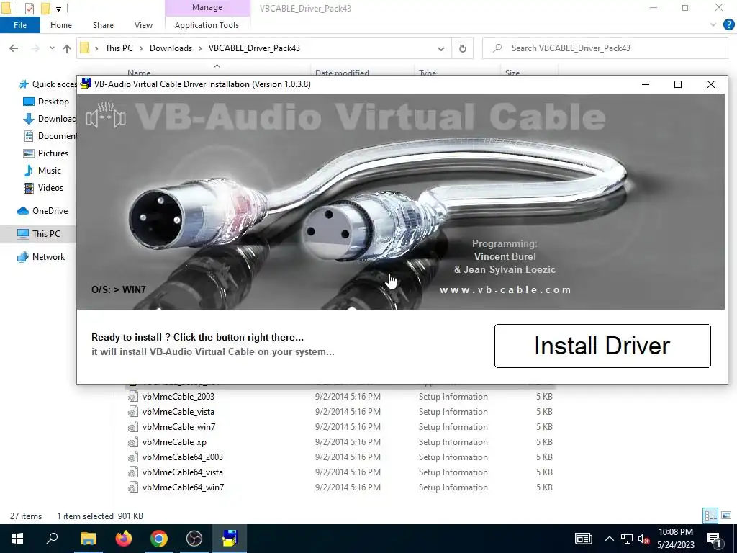Select file vbMmeCable_2003
The width and height of the screenshot is (737, 553).
point(178,397)
